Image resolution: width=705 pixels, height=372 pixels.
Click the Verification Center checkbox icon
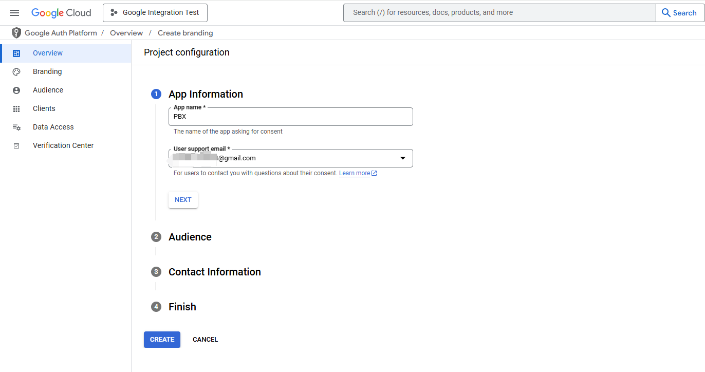16,146
